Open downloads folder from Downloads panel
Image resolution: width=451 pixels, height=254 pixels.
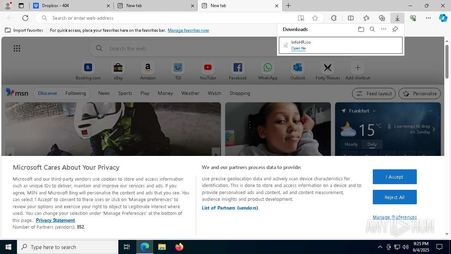pyautogui.click(x=361, y=29)
